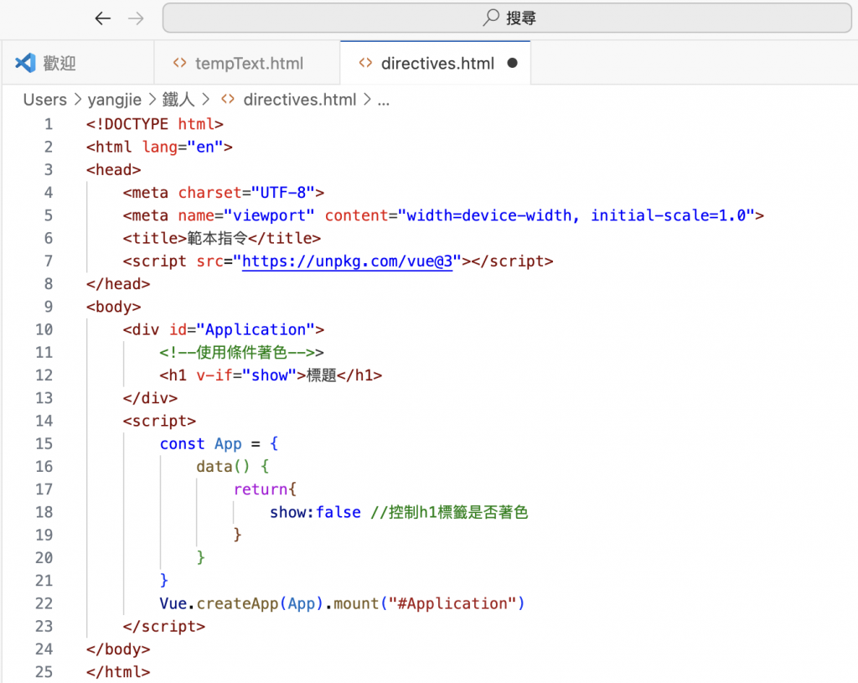Click the lang="en" attribute text
This screenshot has height=683, width=858.
[183, 147]
